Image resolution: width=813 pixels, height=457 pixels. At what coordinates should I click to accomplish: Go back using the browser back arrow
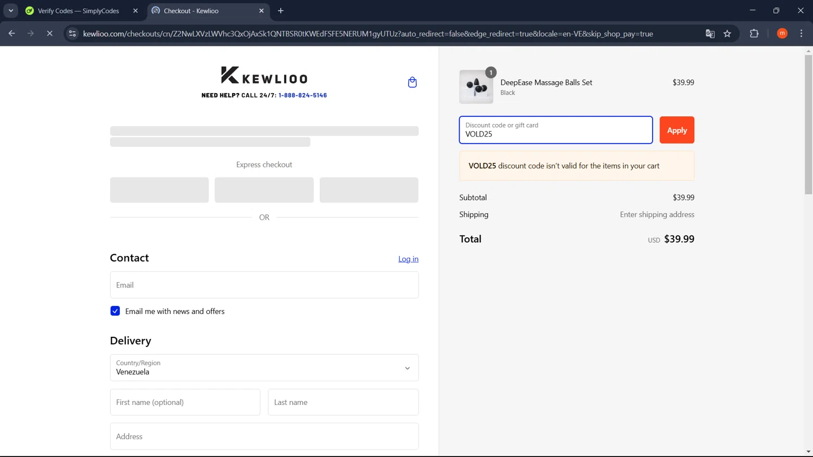[x=12, y=34]
